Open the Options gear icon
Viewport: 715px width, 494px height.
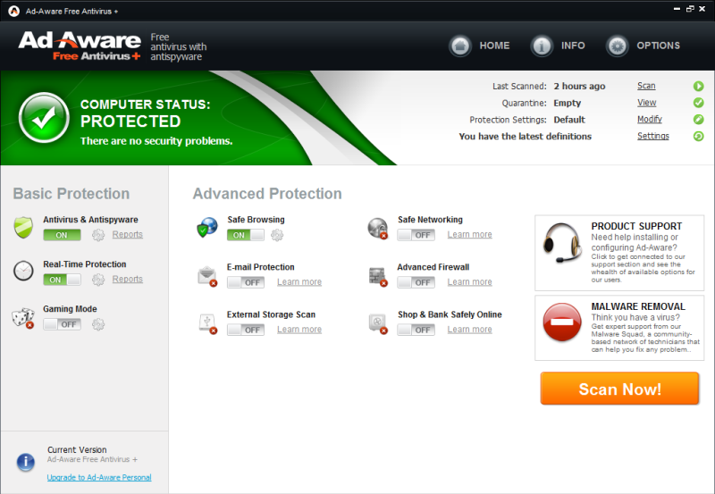pyautogui.click(x=617, y=46)
